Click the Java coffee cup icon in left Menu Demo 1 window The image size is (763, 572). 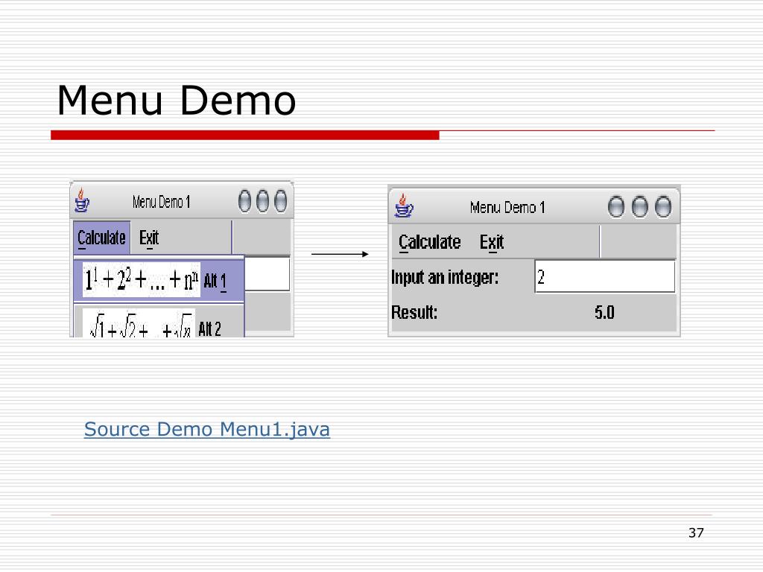[82, 200]
